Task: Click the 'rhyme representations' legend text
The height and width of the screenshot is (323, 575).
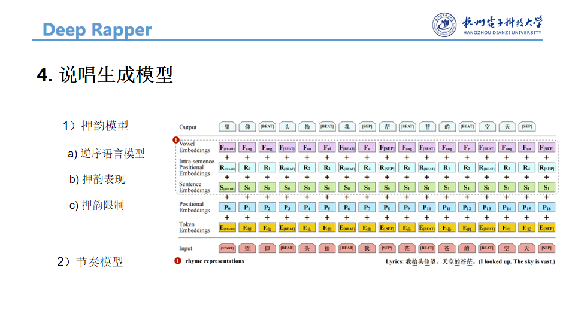Action: [x=214, y=261]
